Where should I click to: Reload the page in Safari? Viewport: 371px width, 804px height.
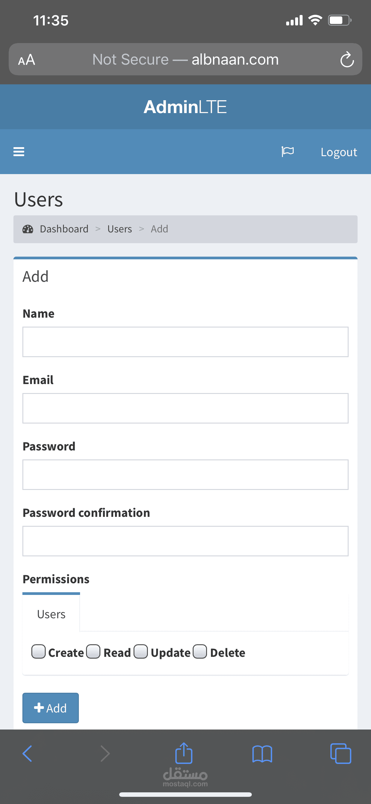point(347,60)
